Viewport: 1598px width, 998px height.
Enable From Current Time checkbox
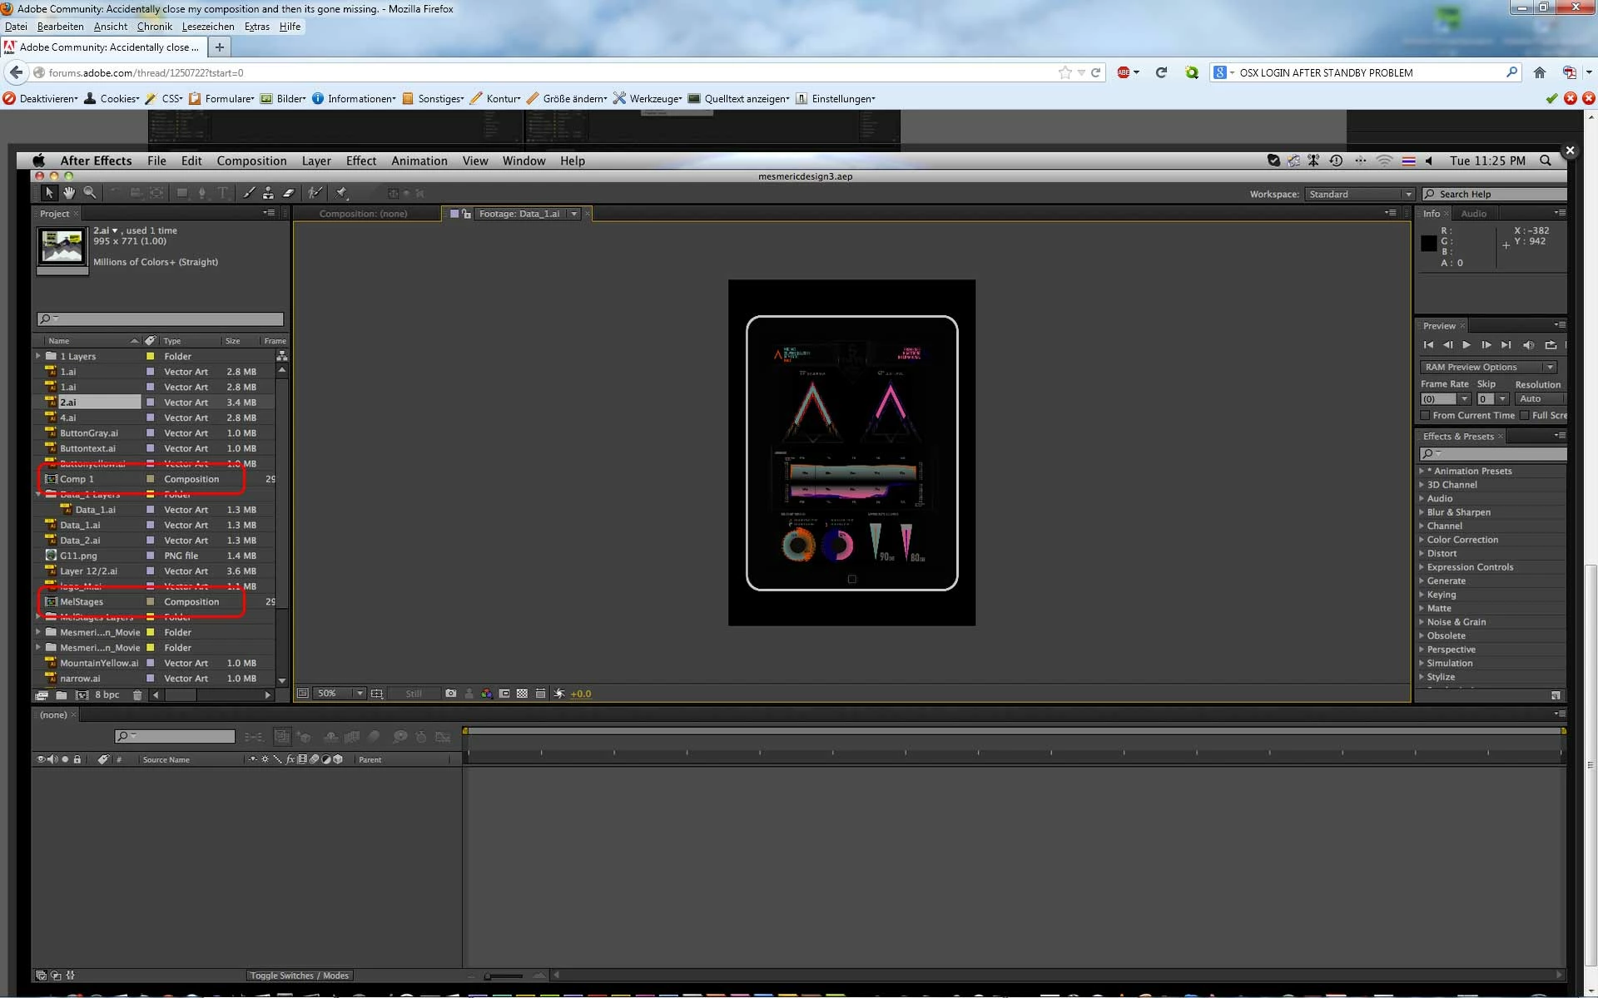(x=1425, y=415)
